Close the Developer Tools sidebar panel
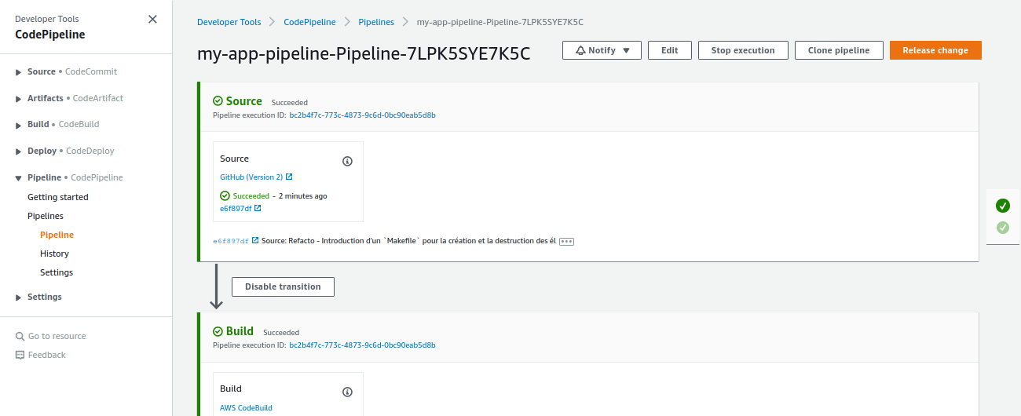The height and width of the screenshot is (416, 1021). coord(152,20)
